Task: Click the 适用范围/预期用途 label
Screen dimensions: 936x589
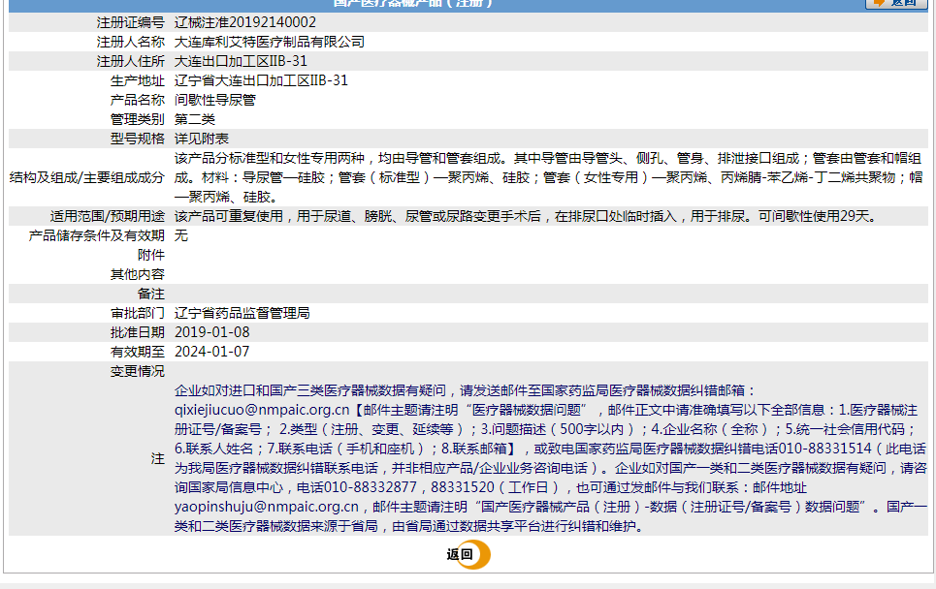Action: click(107, 216)
